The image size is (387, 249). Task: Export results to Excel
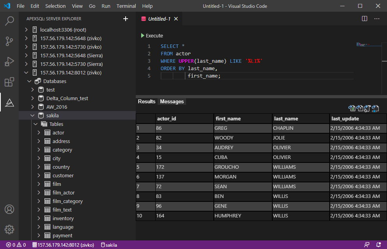pos(352,108)
